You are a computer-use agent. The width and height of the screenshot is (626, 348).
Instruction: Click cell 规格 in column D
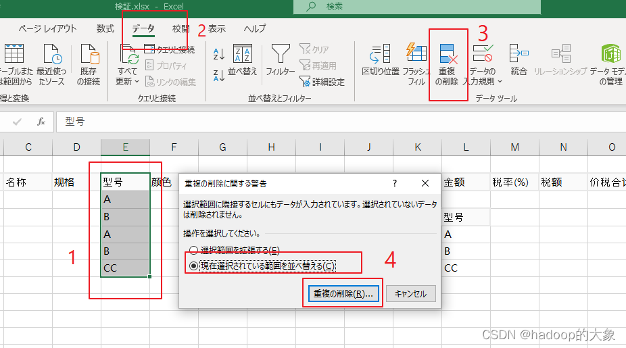point(76,182)
